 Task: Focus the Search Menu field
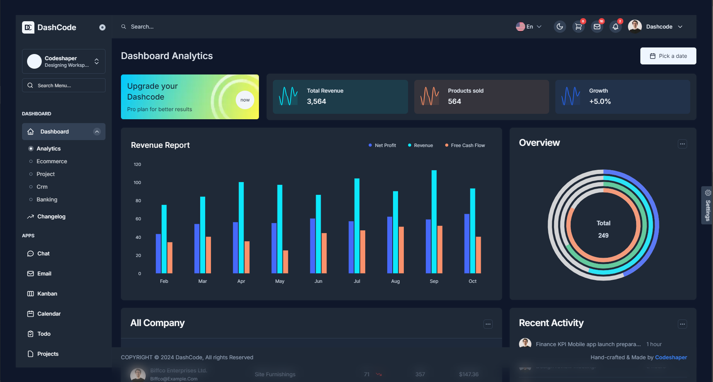click(64, 85)
